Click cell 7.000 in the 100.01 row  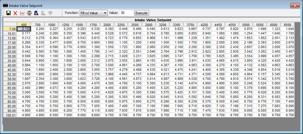point(65,115)
